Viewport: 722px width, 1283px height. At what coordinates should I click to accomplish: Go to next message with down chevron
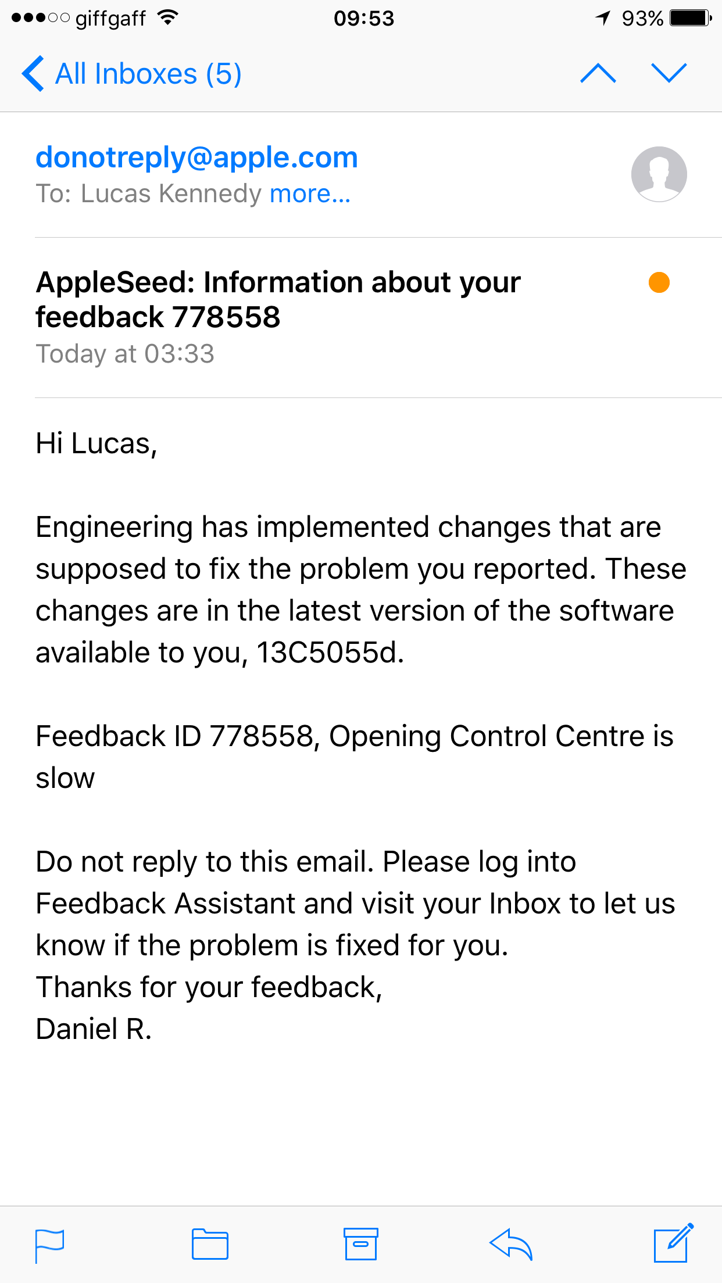coord(669,73)
